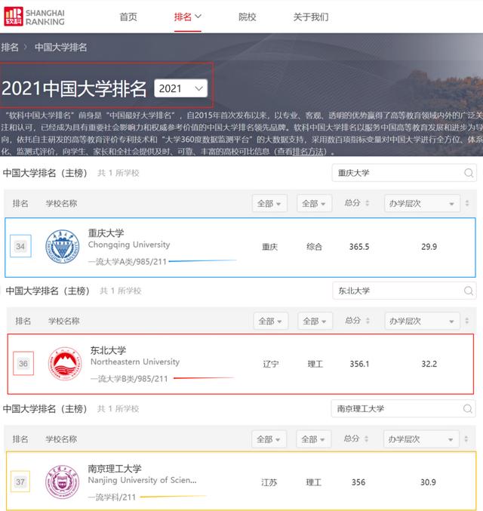Viewport: 483px width, 511px height.
Task: Open second 全部 filter in Chongqing table header
Action: 314,203
